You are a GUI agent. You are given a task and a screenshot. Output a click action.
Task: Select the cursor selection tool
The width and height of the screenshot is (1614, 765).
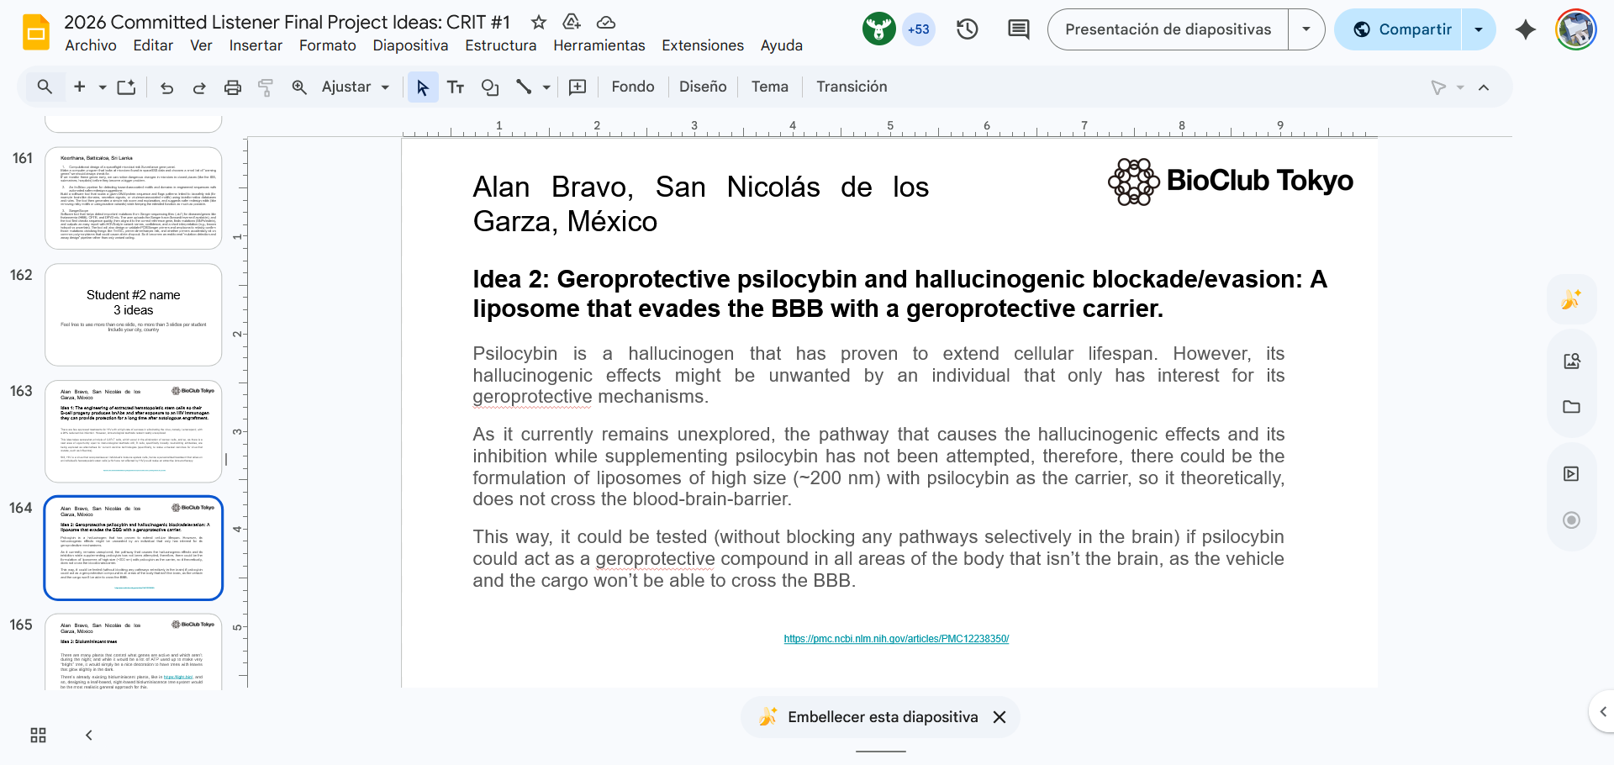[x=423, y=87]
